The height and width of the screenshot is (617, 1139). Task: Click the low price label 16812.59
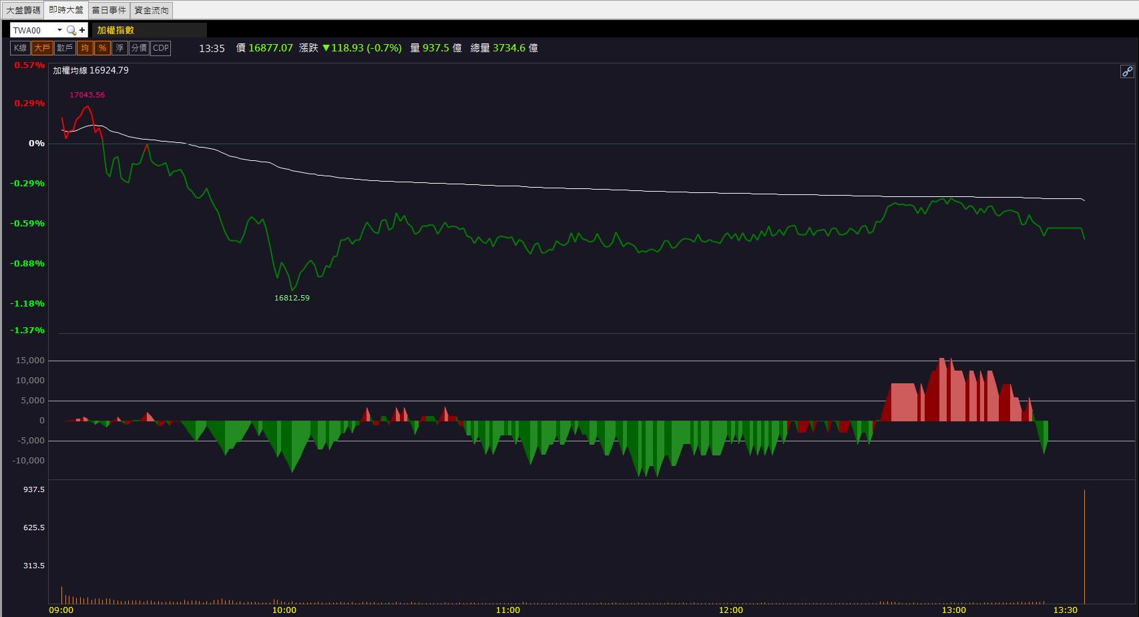click(x=292, y=298)
